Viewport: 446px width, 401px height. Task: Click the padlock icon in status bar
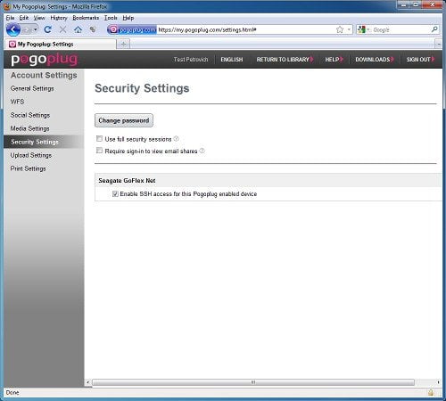pyautogui.click(x=430, y=392)
